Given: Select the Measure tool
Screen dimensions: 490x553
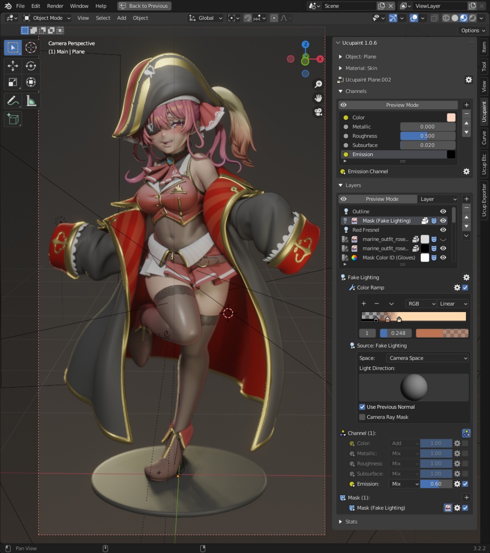Looking at the screenshot, I should 31,101.
